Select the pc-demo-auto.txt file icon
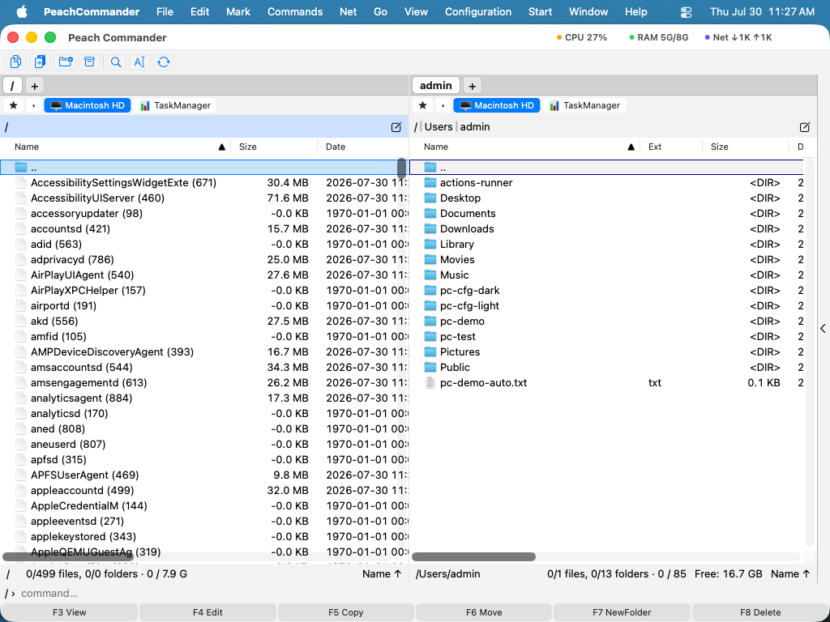The image size is (830, 622). tap(430, 382)
